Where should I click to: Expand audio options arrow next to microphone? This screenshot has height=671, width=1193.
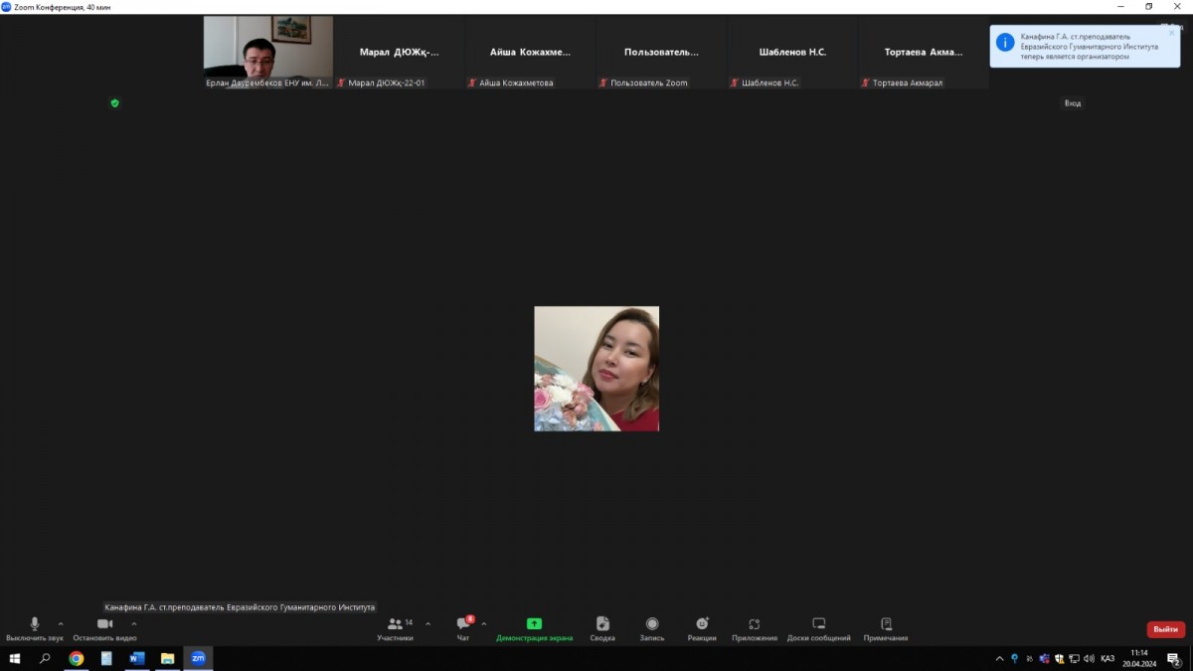(61, 624)
